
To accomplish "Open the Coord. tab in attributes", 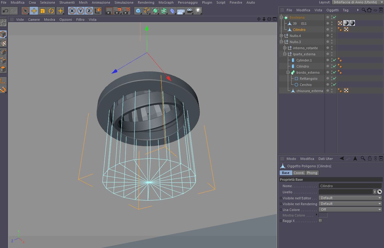I will 299,173.
